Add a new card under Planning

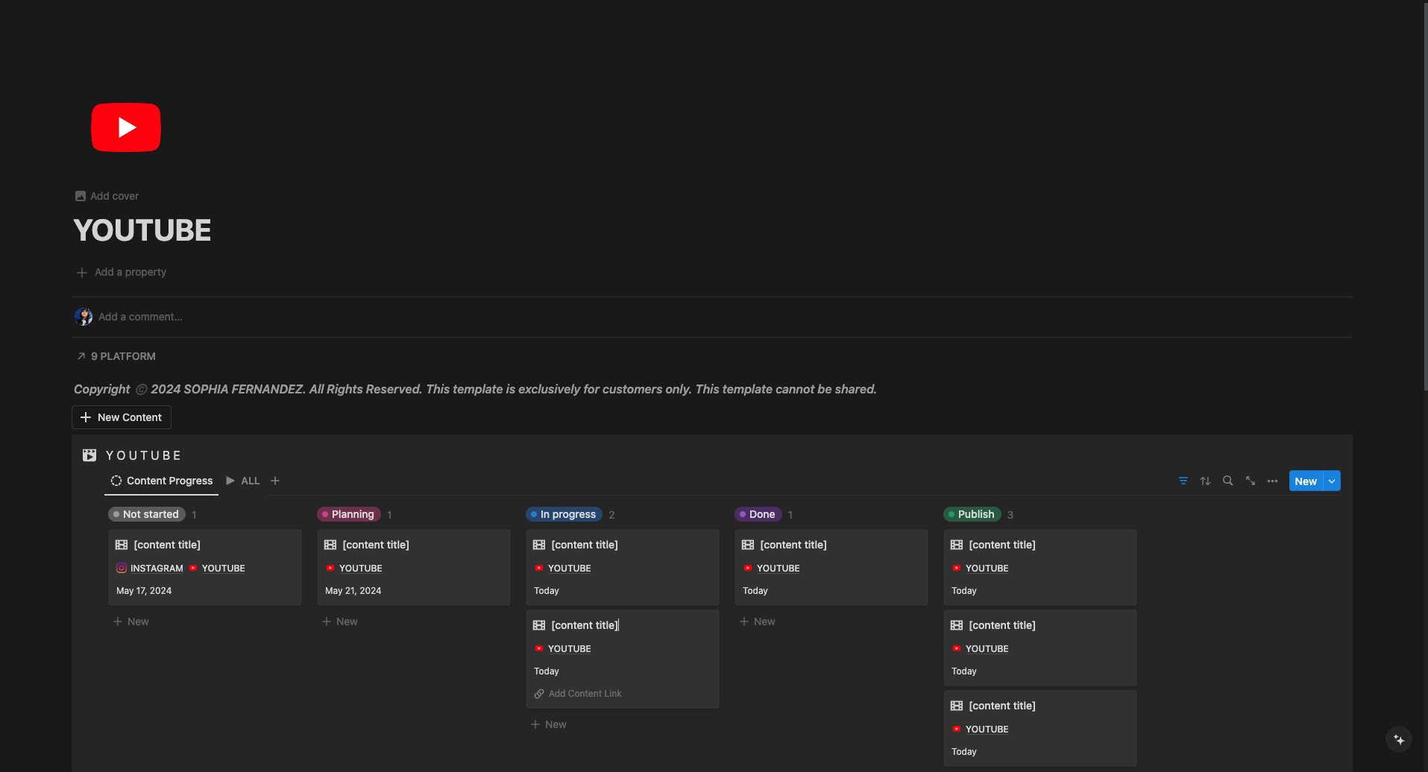(x=340, y=621)
